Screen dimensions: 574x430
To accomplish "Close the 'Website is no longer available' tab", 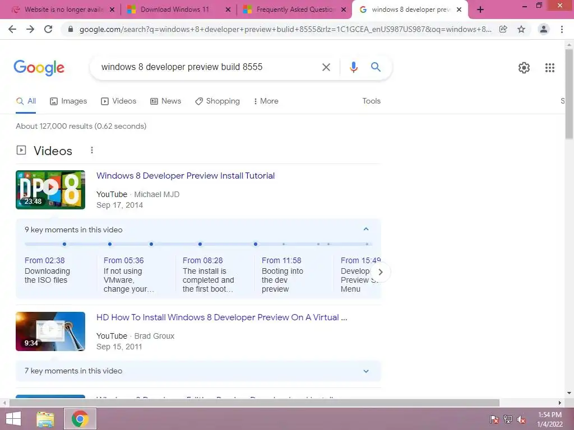I will point(112,10).
